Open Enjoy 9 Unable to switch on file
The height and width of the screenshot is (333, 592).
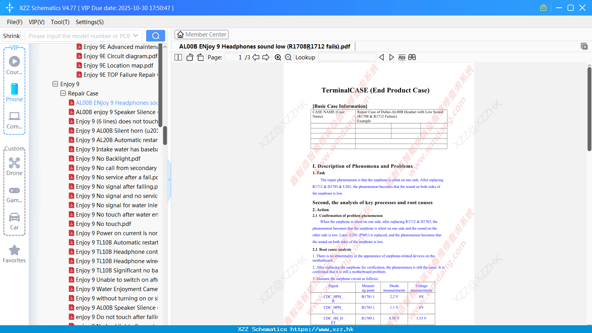[113, 279]
